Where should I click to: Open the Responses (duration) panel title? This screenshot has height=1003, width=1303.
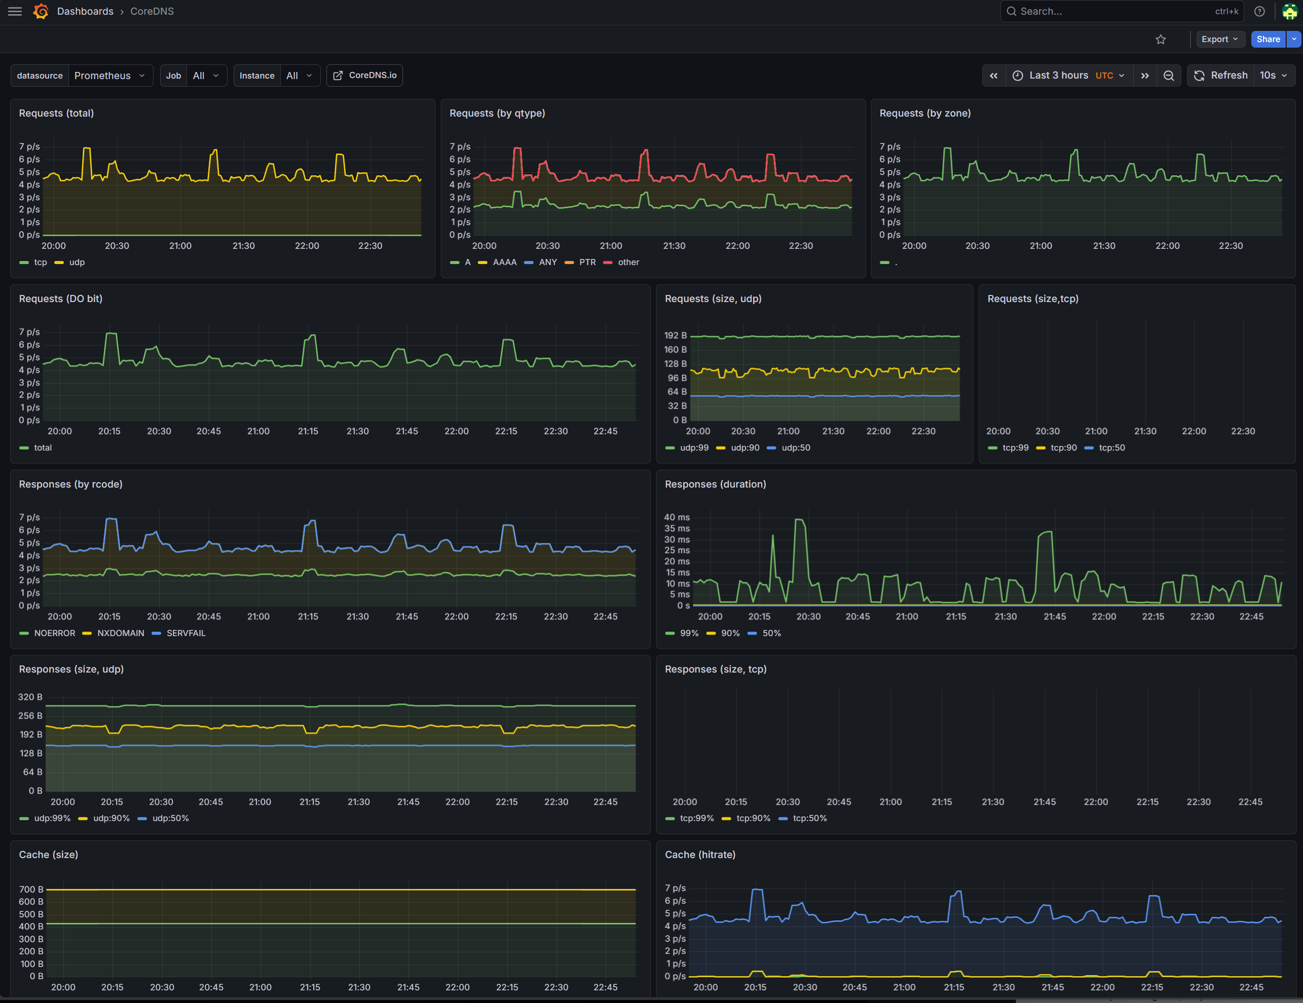715,485
